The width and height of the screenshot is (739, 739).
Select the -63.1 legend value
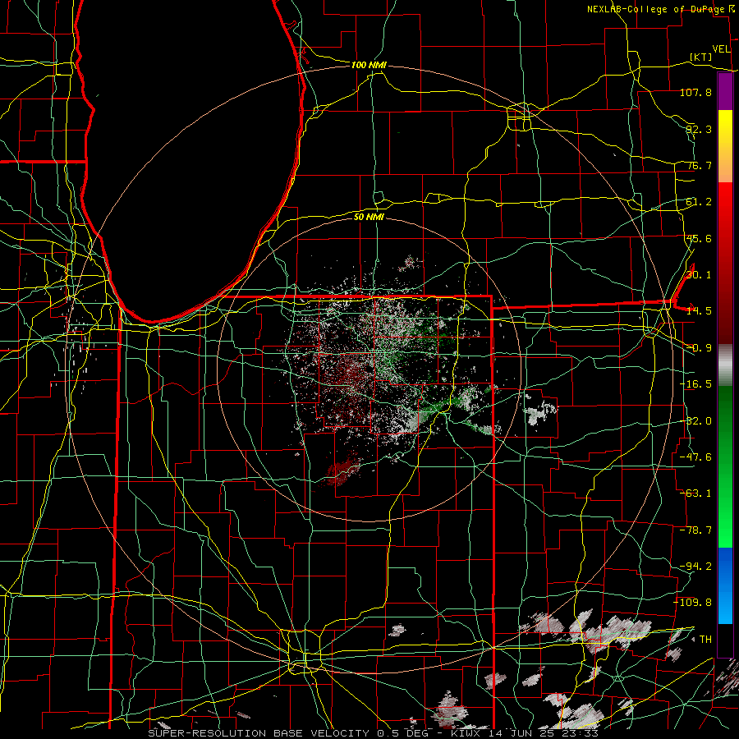(x=695, y=493)
